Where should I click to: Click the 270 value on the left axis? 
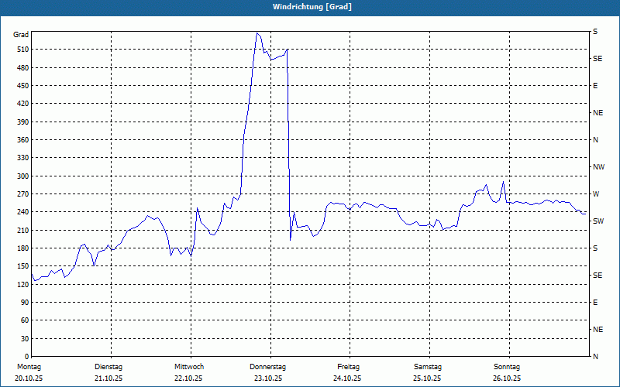click(22, 194)
